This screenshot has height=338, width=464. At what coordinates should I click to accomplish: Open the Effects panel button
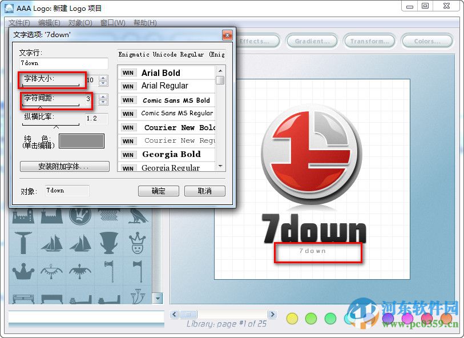coord(257,41)
